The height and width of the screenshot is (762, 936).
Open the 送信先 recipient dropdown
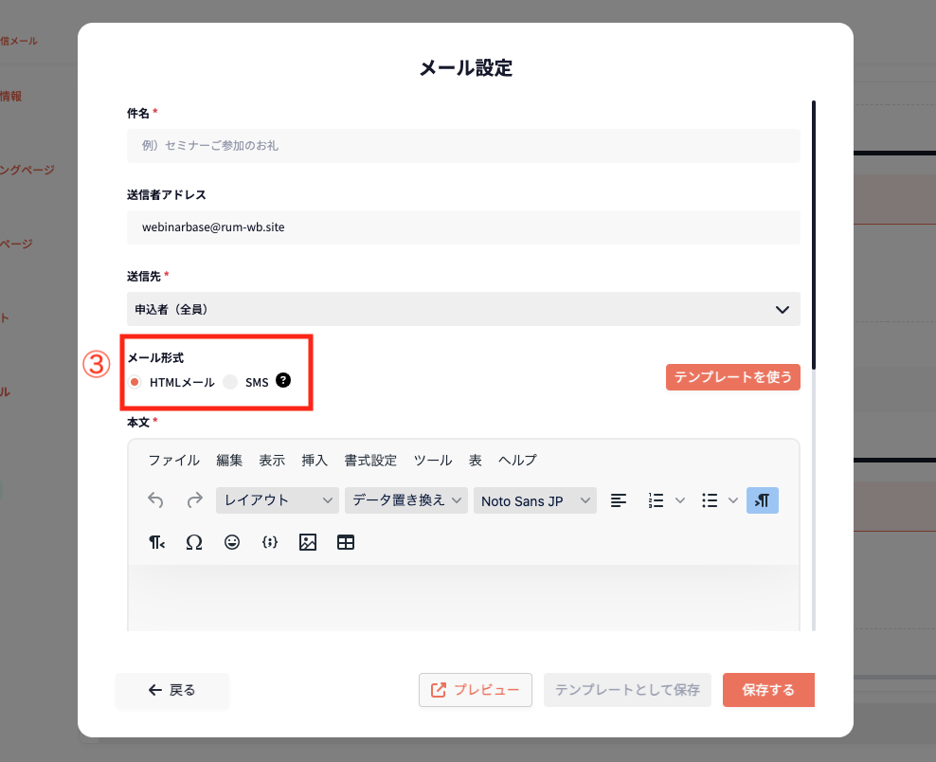click(463, 309)
